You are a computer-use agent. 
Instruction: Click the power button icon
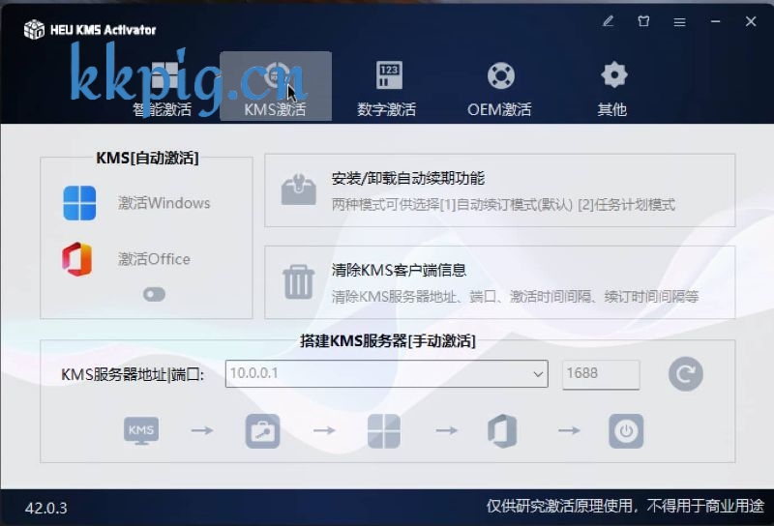click(626, 431)
